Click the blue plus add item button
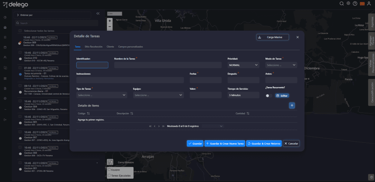This screenshot has height=182, width=375. pyautogui.click(x=292, y=105)
